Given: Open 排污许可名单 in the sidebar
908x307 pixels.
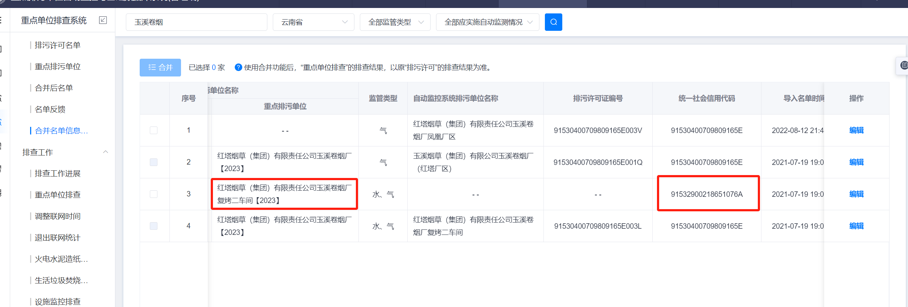Looking at the screenshot, I should pos(58,45).
